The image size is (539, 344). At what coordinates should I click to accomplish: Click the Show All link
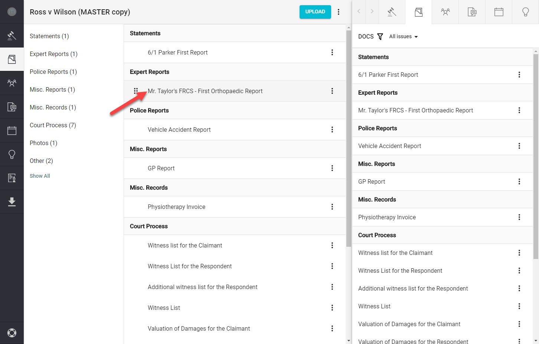coord(40,176)
